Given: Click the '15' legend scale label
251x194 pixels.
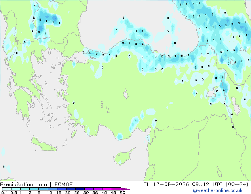Looking at the screenshot, I should pos(59,192).
